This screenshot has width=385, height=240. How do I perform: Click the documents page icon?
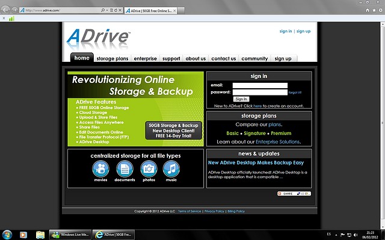(125, 169)
